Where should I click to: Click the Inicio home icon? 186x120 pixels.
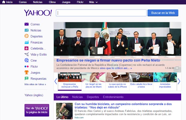pos(4,2)
